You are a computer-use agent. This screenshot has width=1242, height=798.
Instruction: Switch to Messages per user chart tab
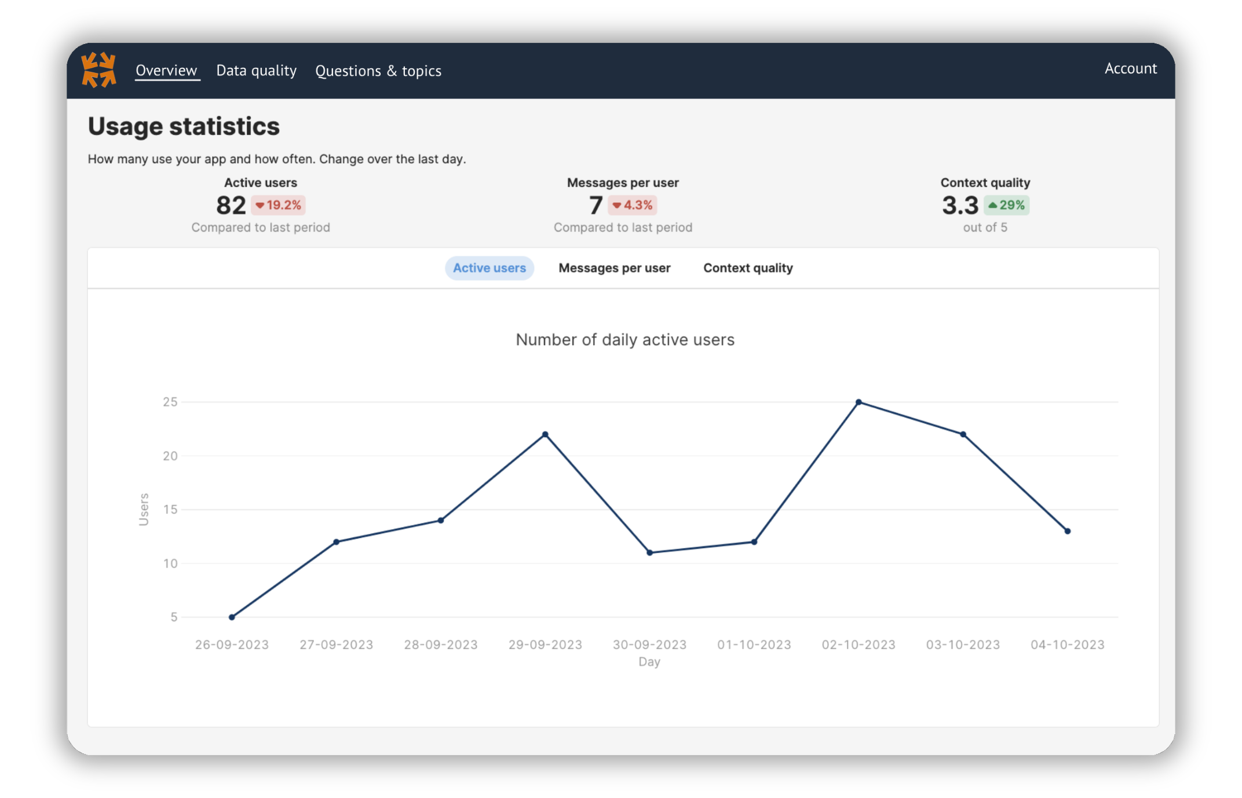614,268
